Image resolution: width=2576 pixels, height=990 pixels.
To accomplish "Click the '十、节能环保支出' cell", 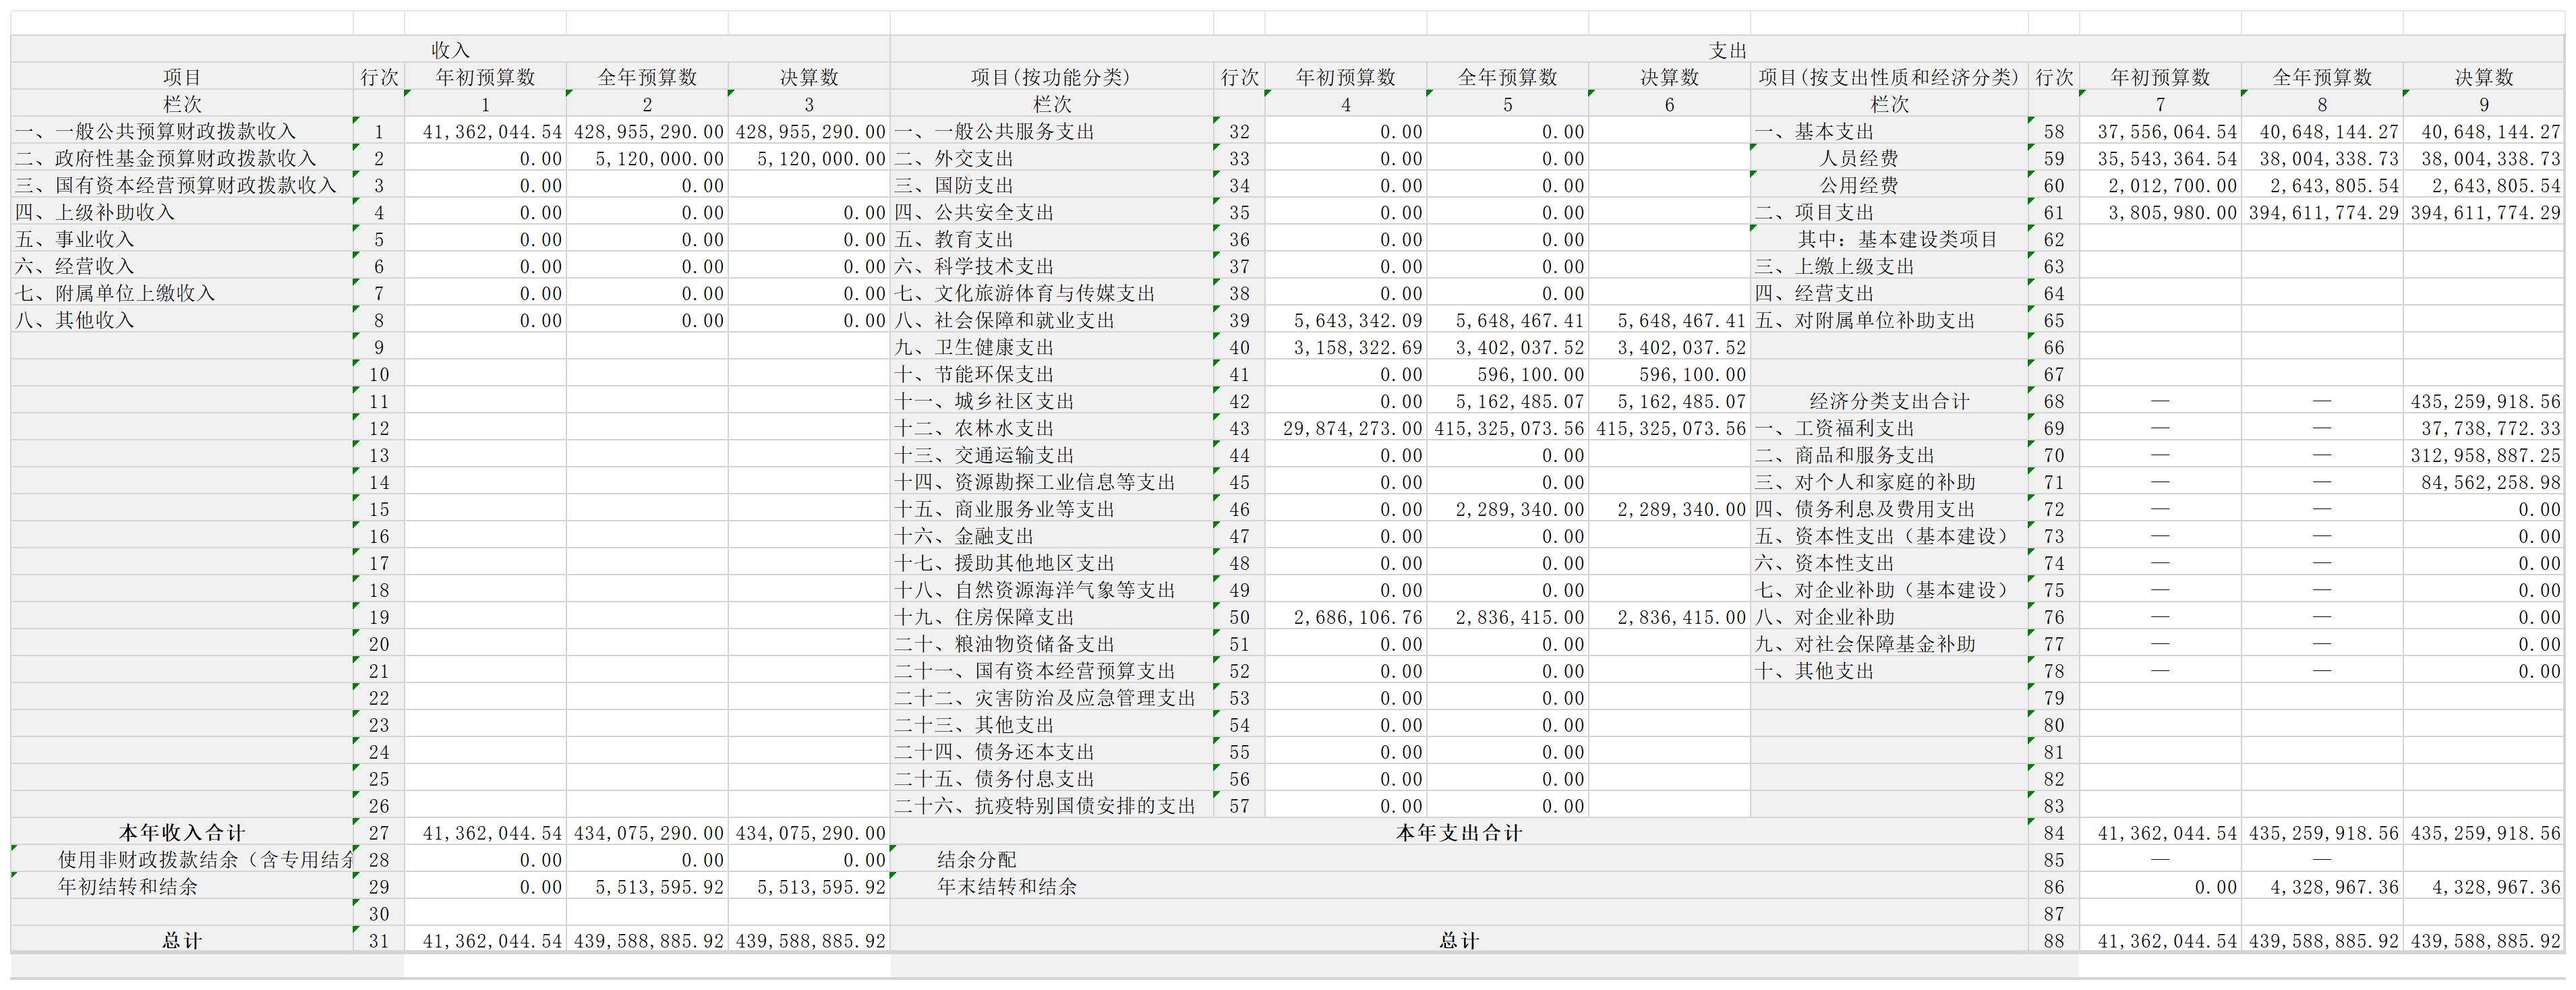I will pyautogui.click(x=1051, y=374).
